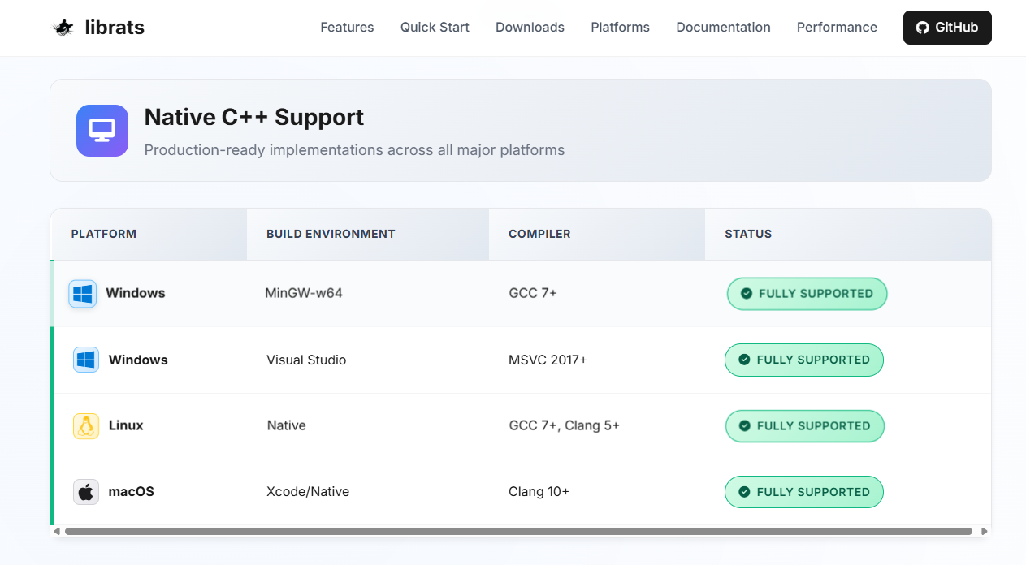Click the librats bird logo icon
1026x565 pixels.
tap(63, 28)
